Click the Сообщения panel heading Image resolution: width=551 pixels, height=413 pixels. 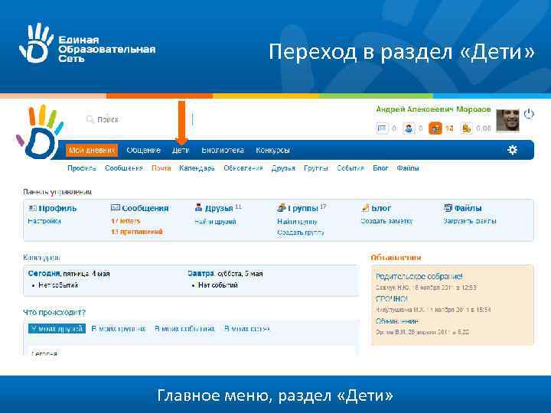pos(145,208)
